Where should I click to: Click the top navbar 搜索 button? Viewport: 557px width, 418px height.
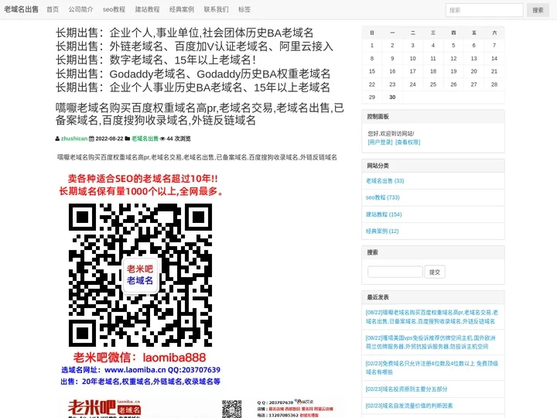coord(538,10)
